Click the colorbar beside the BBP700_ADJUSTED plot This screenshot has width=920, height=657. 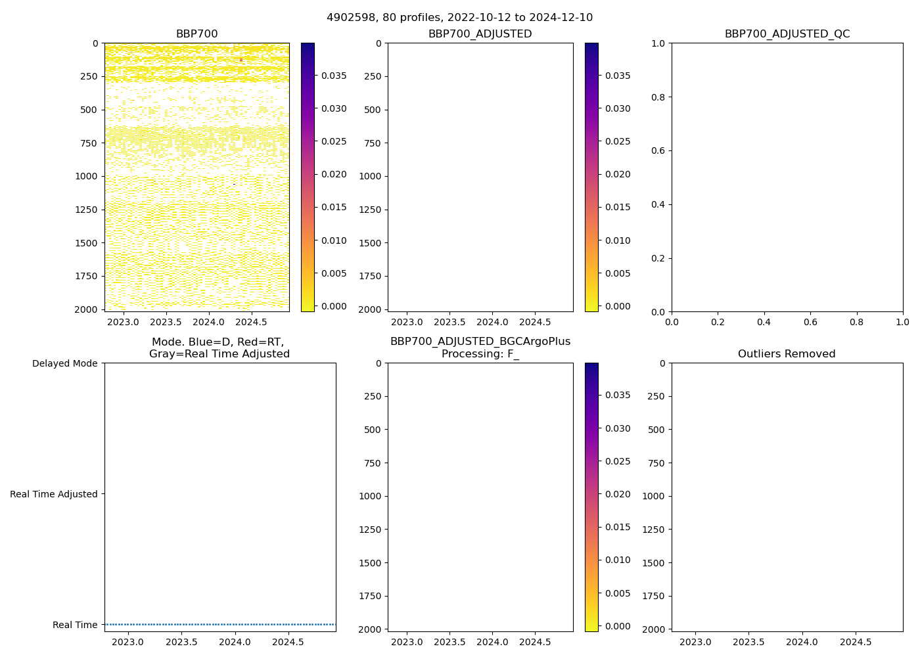(591, 177)
